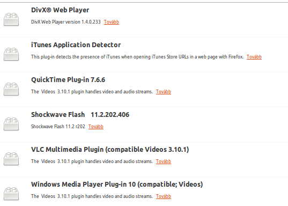Open the Tovább link under Windows Media Player Plug-in

164,196
